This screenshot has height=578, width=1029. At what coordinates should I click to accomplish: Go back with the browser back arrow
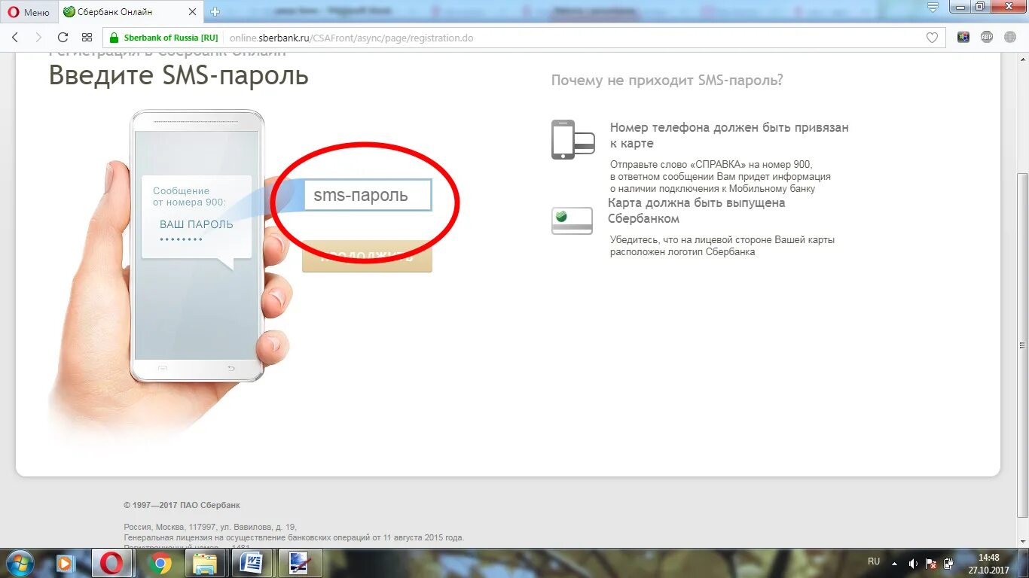(x=15, y=38)
